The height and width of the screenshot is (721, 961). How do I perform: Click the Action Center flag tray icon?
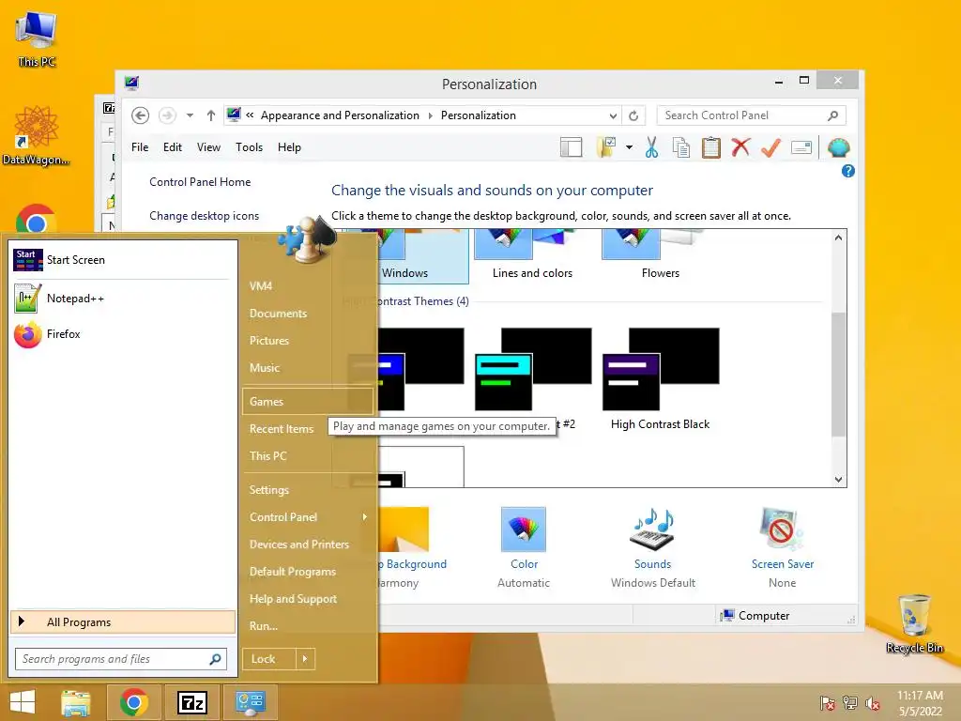(x=828, y=703)
